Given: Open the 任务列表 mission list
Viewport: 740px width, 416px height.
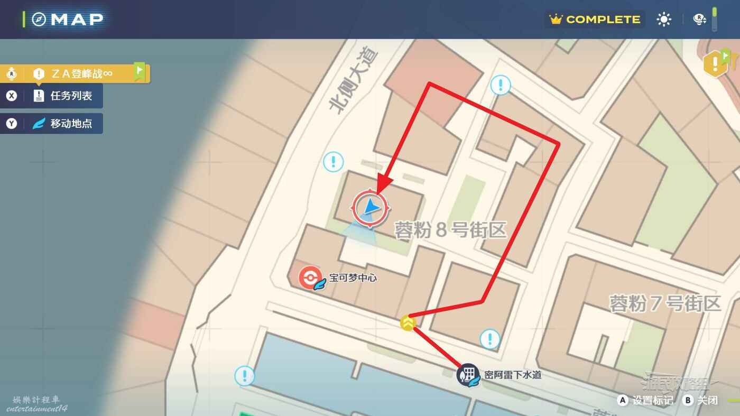Looking at the screenshot, I should 51,96.
